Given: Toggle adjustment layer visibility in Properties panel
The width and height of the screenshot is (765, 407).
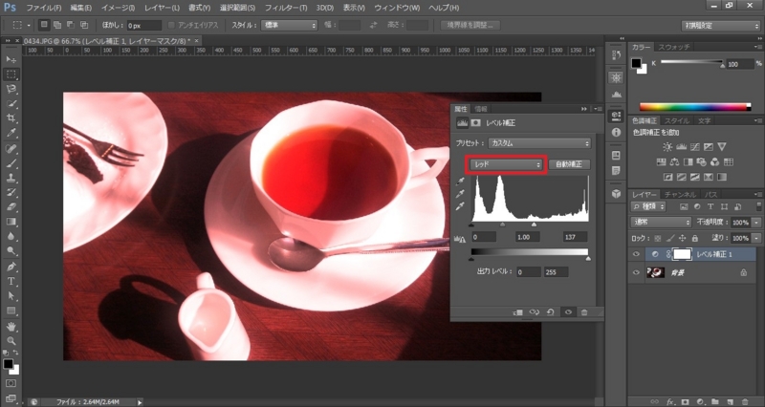Looking at the screenshot, I should pos(568,312).
